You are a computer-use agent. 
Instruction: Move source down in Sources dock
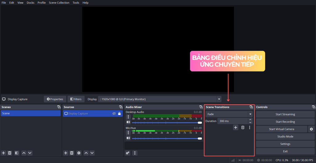point(92,153)
